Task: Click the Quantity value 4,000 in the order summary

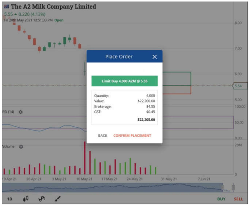Action: pyautogui.click(x=151, y=96)
